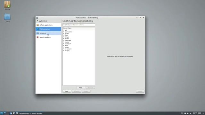
Task: Select the 'video' entry in list
Action: pos(67,47)
